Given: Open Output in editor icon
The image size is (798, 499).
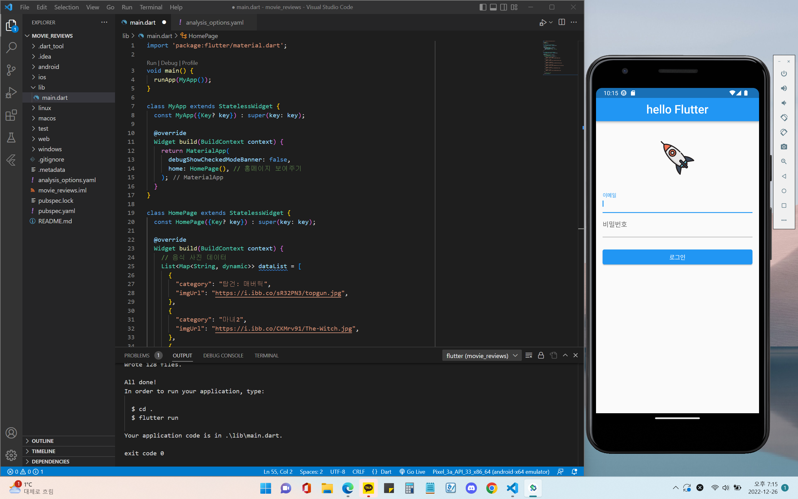Looking at the screenshot, I should tap(553, 356).
